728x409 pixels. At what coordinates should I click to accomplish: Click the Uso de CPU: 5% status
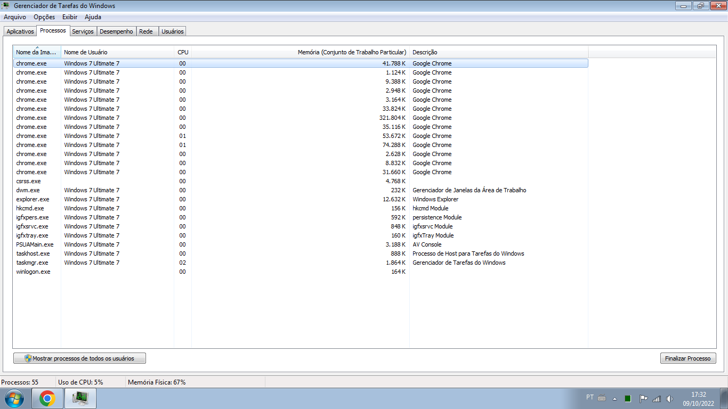(80, 382)
